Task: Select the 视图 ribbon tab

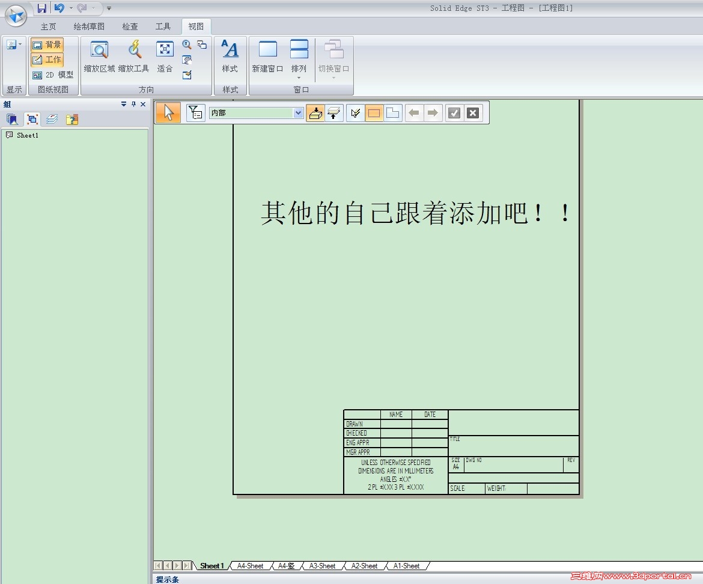Action: click(x=196, y=26)
